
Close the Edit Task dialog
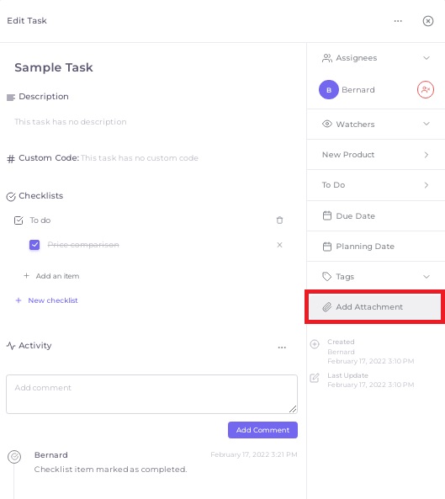pos(428,21)
